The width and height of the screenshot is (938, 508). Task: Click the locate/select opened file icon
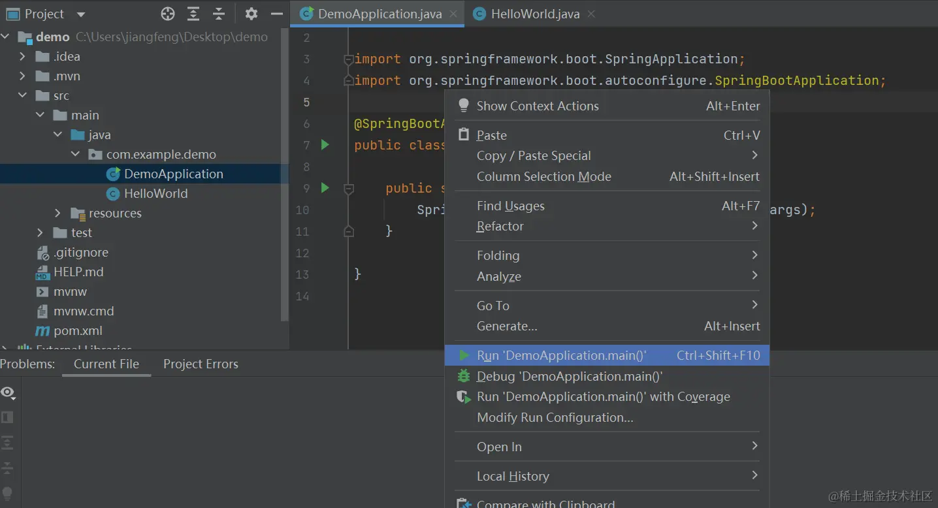point(168,14)
